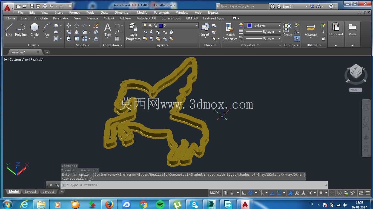The image size is (373, 209).
Task: Click the Save icon in quick access toolbar
Action: [x=32, y=6]
